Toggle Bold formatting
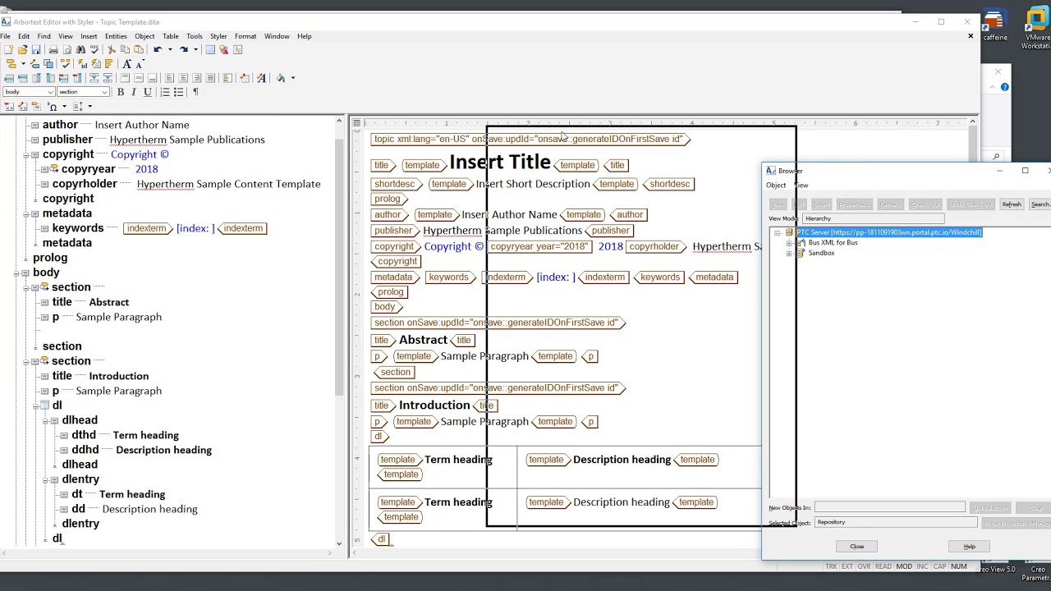The height and width of the screenshot is (591, 1051). [x=121, y=92]
